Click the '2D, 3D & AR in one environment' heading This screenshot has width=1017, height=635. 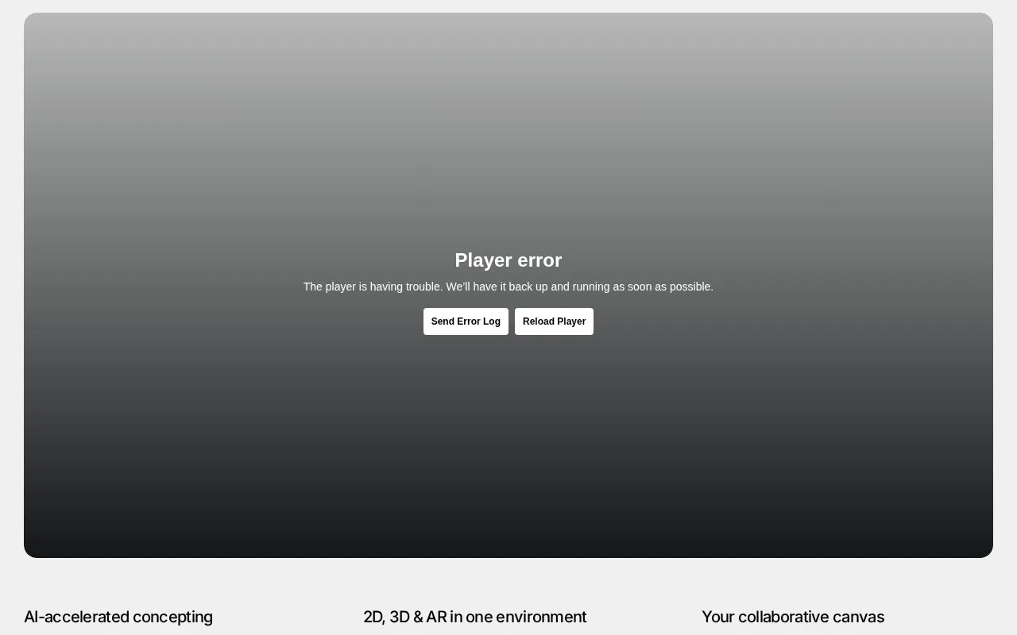[x=475, y=617]
